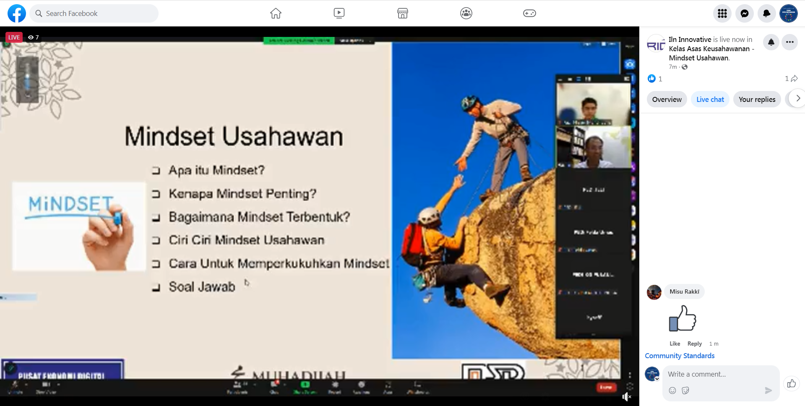The height and width of the screenshot is (406, 805).
Task: Click the LIVE badge
Action: click(x=14, y=37)
